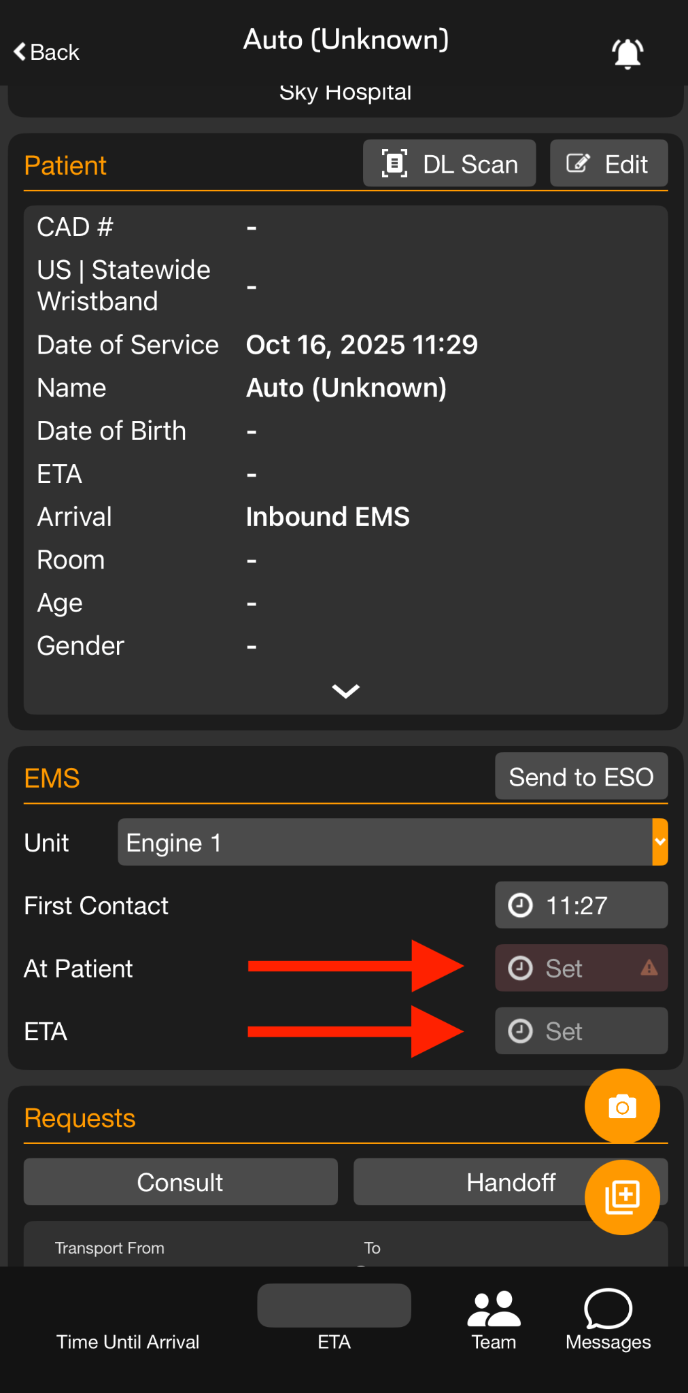Tap the At Patient warning triangle icon
The image size is (688, 1393).
coord(649,968)
